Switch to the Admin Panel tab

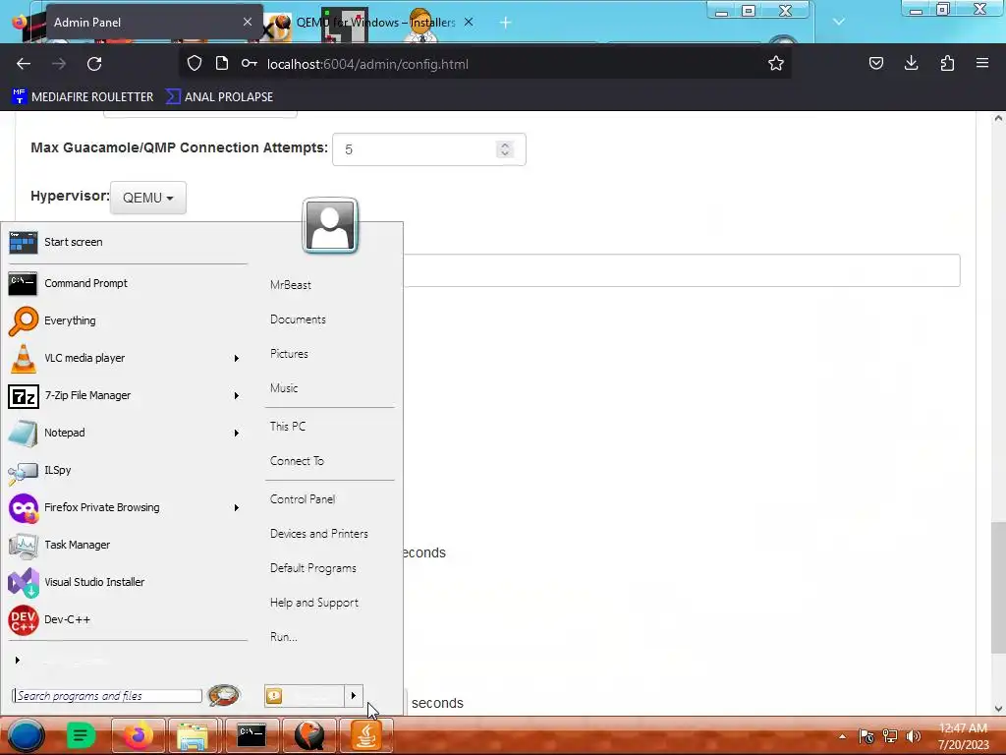click(x=154, y=23)
